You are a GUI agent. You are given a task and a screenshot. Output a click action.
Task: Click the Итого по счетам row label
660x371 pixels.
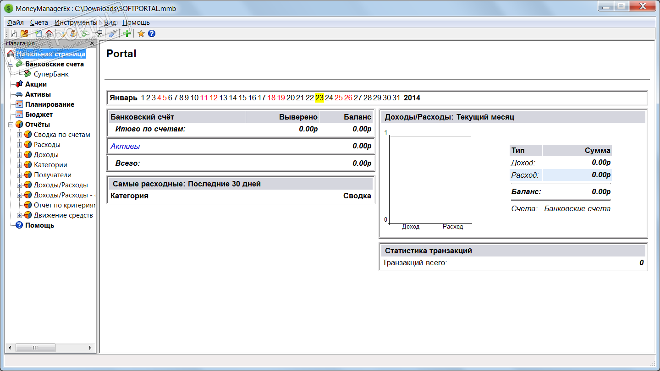point(150,129)
